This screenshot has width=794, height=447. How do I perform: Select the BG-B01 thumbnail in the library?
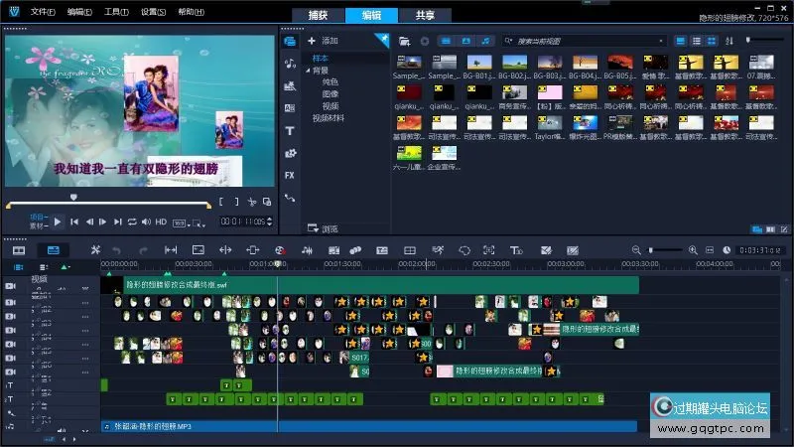tap(477, 64)
